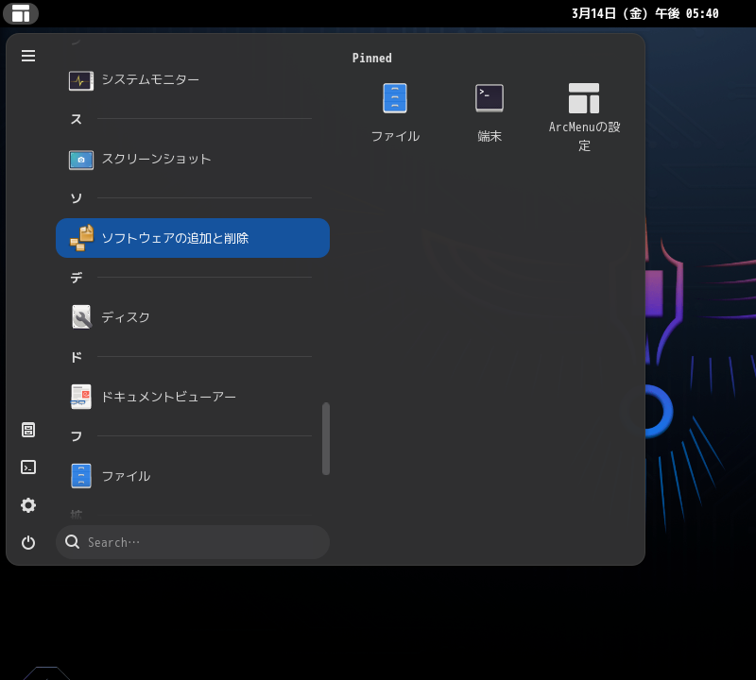Click the Pinned heading label
Screen dimensions: 756x680
pyautogui.click(x=371, y=58)
